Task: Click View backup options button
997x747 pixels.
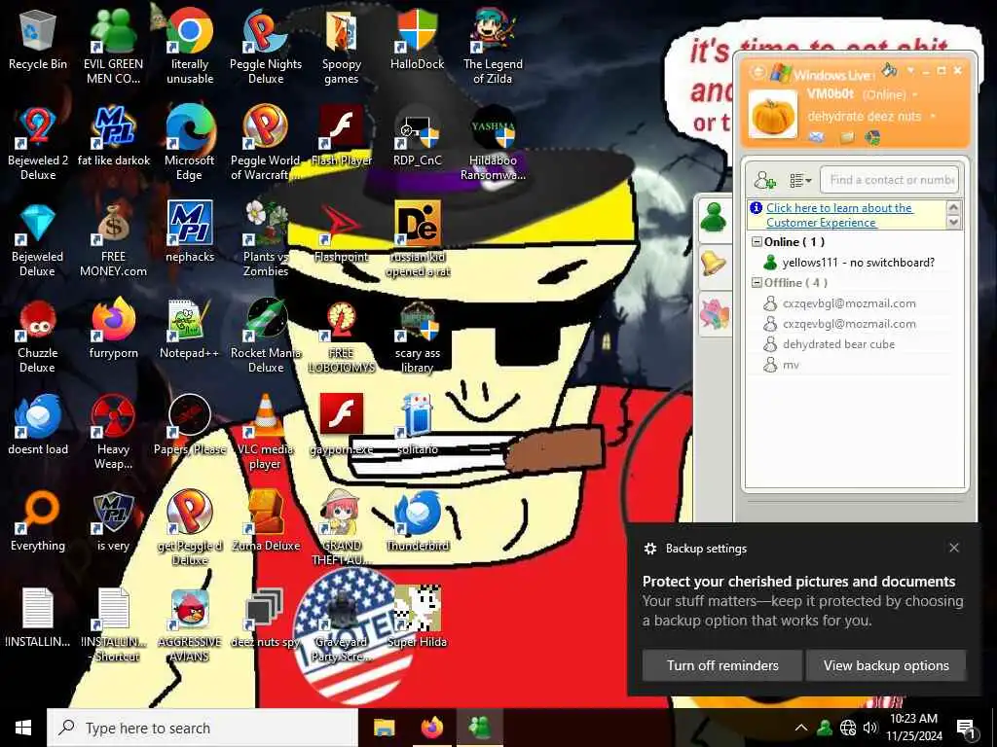Action: click(886, 665)
